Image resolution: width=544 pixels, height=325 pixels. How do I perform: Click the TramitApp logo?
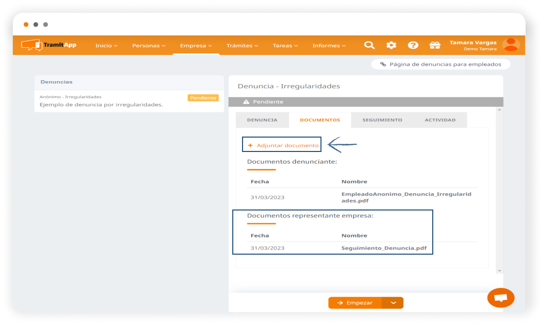click(49, 45)
